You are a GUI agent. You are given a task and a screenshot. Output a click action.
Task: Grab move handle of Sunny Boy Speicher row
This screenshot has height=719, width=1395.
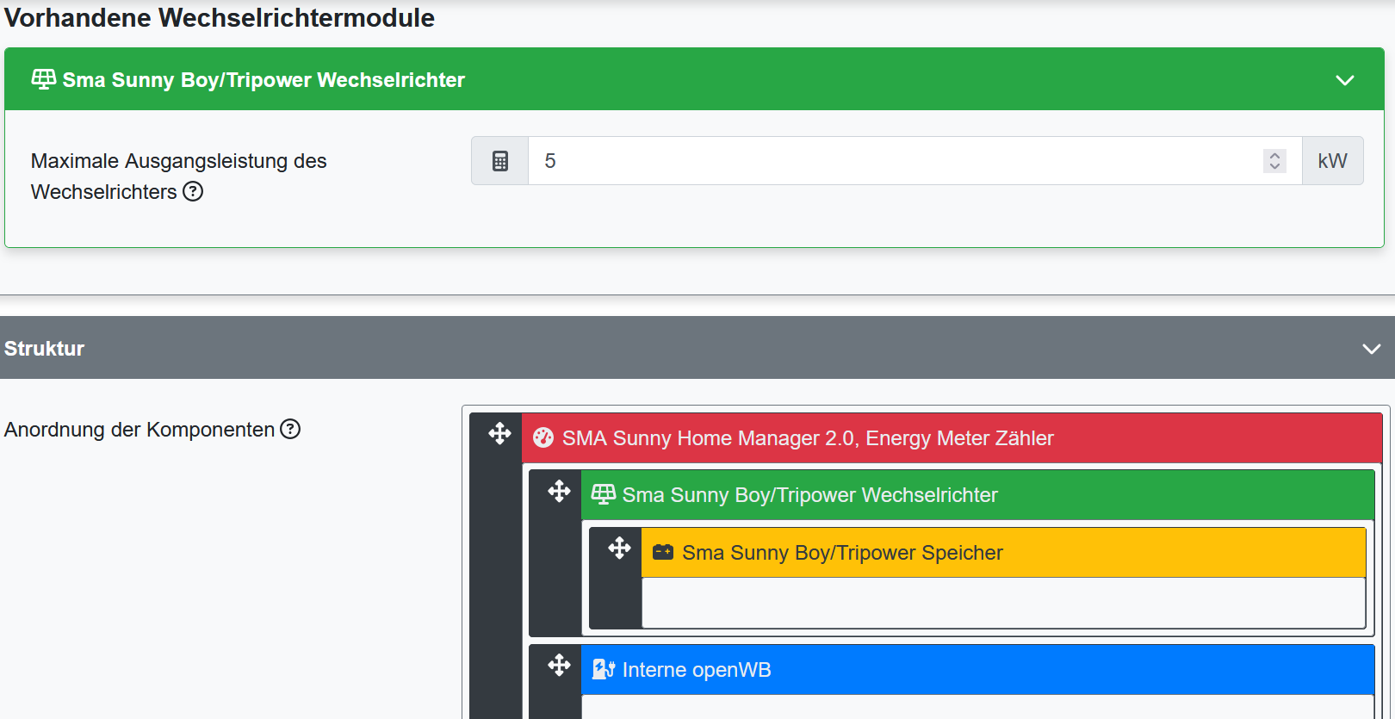click(619, 549)
